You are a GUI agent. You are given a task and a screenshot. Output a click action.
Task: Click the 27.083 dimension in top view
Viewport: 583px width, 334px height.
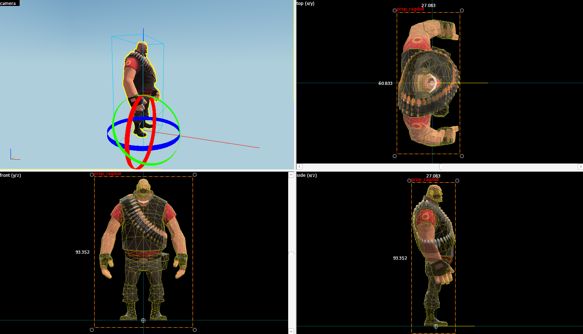(x=428, y=6)
